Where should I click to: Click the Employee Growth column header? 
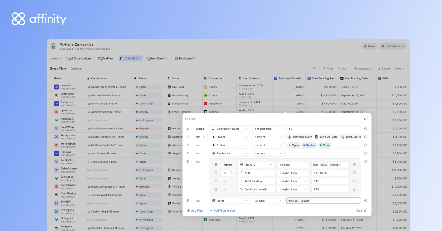click(x=287, y=78)
